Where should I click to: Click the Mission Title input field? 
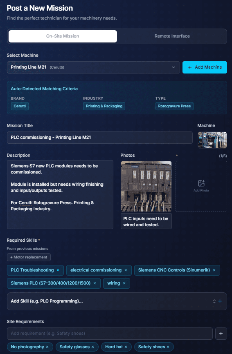(x=99, y=138)
